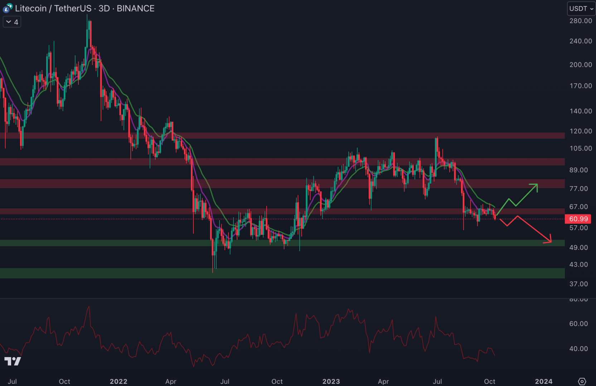Click the Litecoin / TetherUS symbol title

[x=53, y=8]
